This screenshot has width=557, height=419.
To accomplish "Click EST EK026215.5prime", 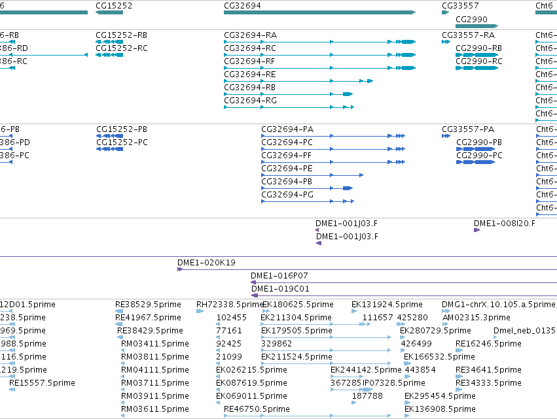I will coord(251,371).
